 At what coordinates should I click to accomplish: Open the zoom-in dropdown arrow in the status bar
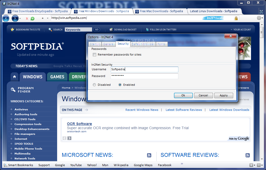pos(254,165)
